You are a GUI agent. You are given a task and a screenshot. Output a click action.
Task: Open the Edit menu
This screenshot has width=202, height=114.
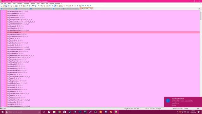5,3
